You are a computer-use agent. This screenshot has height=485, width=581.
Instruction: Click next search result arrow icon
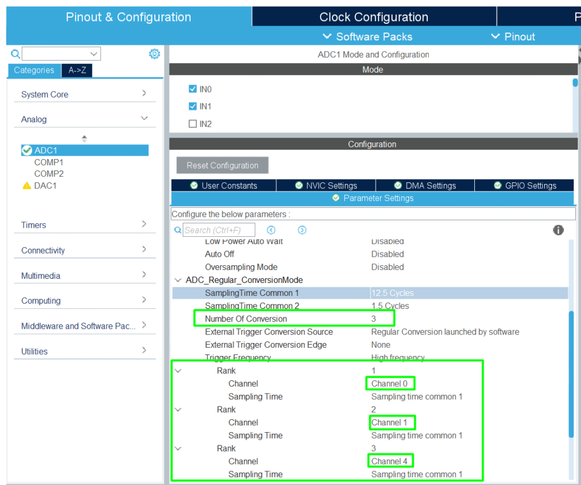(x=302, y=230)
